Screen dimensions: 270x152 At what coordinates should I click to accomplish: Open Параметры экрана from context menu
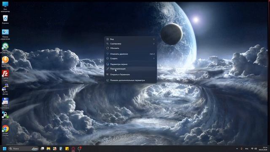(x=130, y=64)
